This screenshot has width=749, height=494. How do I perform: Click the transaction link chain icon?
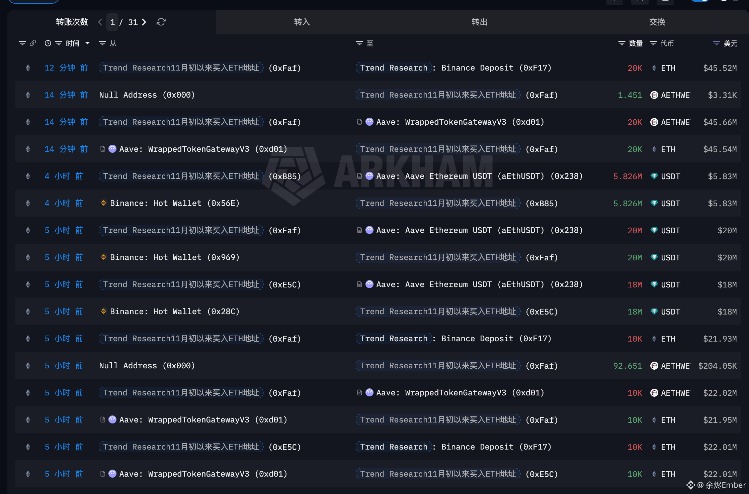pyautogui.click(x=33, y=43)
